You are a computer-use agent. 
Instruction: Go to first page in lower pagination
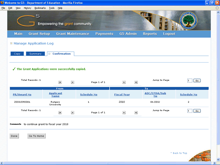(60, 112)
